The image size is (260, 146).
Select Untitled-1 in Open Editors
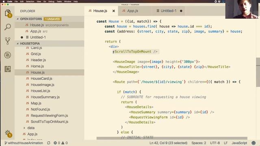coord(50,37)
